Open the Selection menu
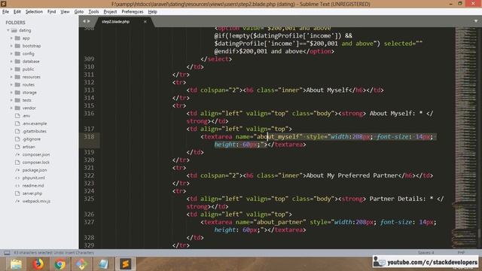 tap(34, 12)
